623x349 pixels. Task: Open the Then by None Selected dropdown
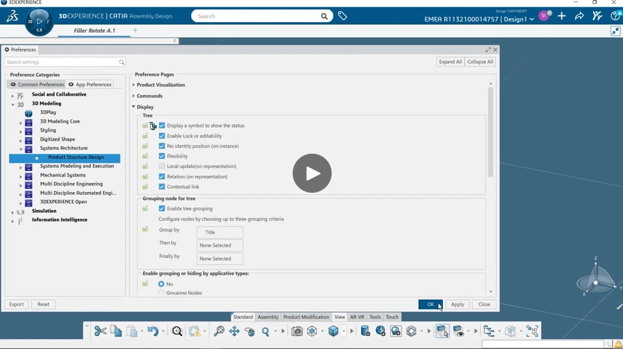pyautogui.click(x=220, y=245)
